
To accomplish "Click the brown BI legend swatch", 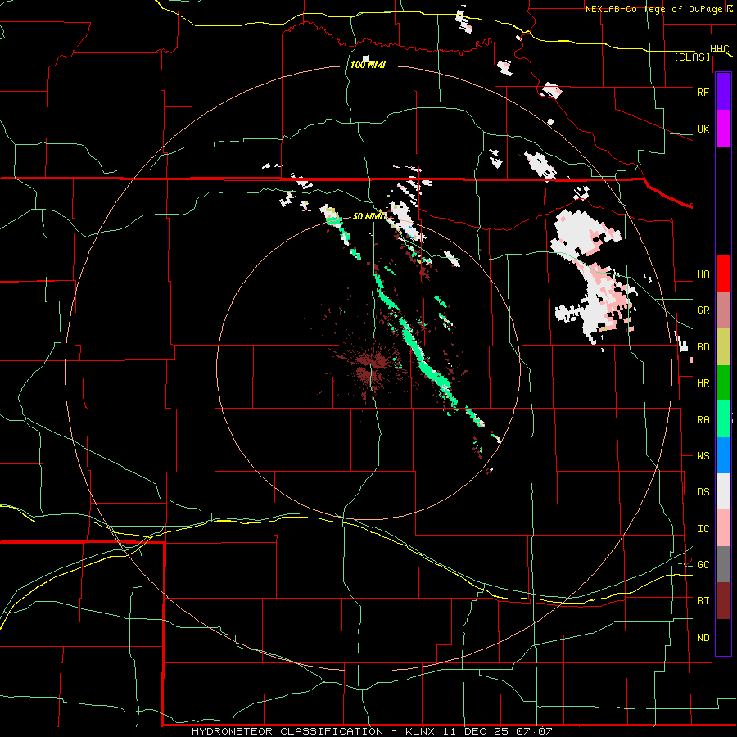I will pos(723,601).
